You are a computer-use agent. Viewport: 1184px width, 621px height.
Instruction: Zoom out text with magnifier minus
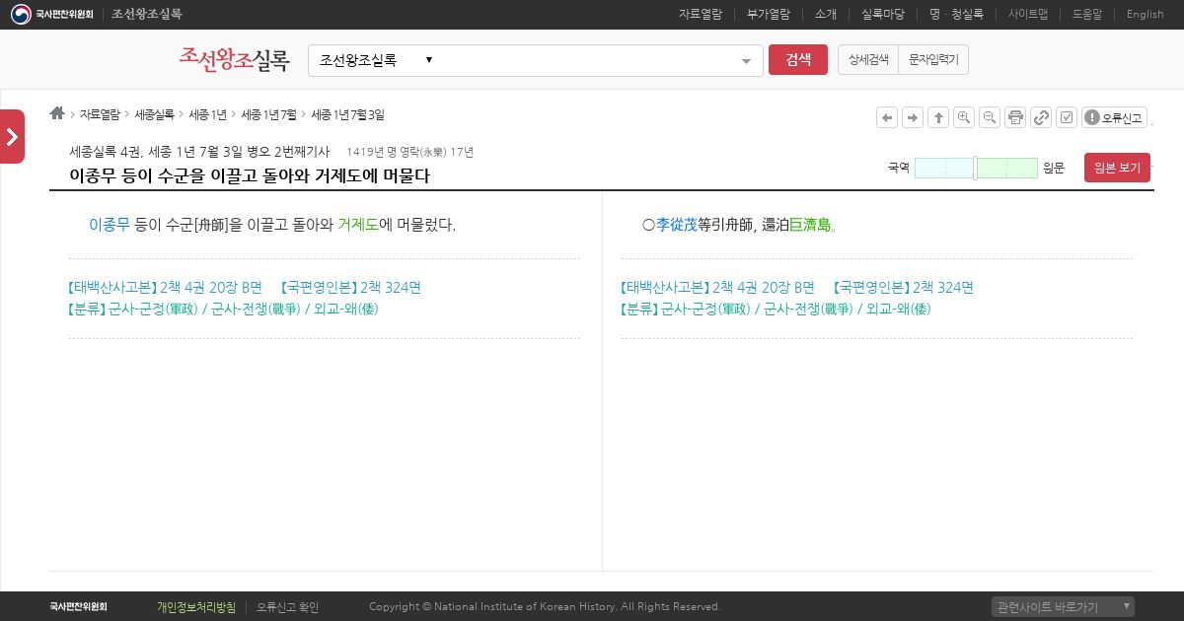(990, 117)
